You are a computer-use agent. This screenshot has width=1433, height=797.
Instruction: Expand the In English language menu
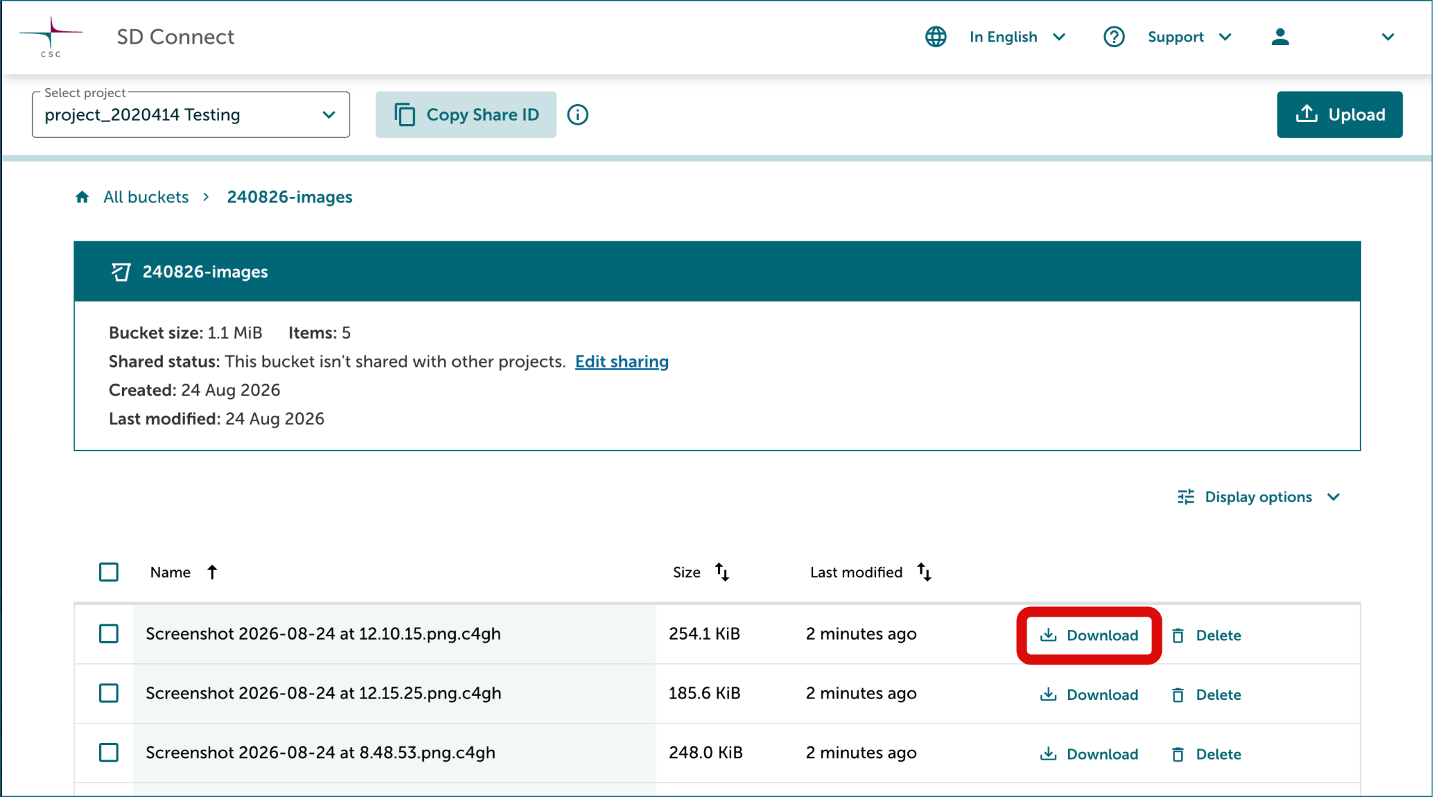click(x=1018, y=37)
